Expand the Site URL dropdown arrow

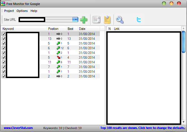[x=75, y=20]
